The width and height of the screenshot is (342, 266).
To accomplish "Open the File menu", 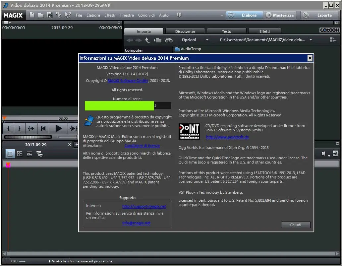I will (x=79, y=15).
